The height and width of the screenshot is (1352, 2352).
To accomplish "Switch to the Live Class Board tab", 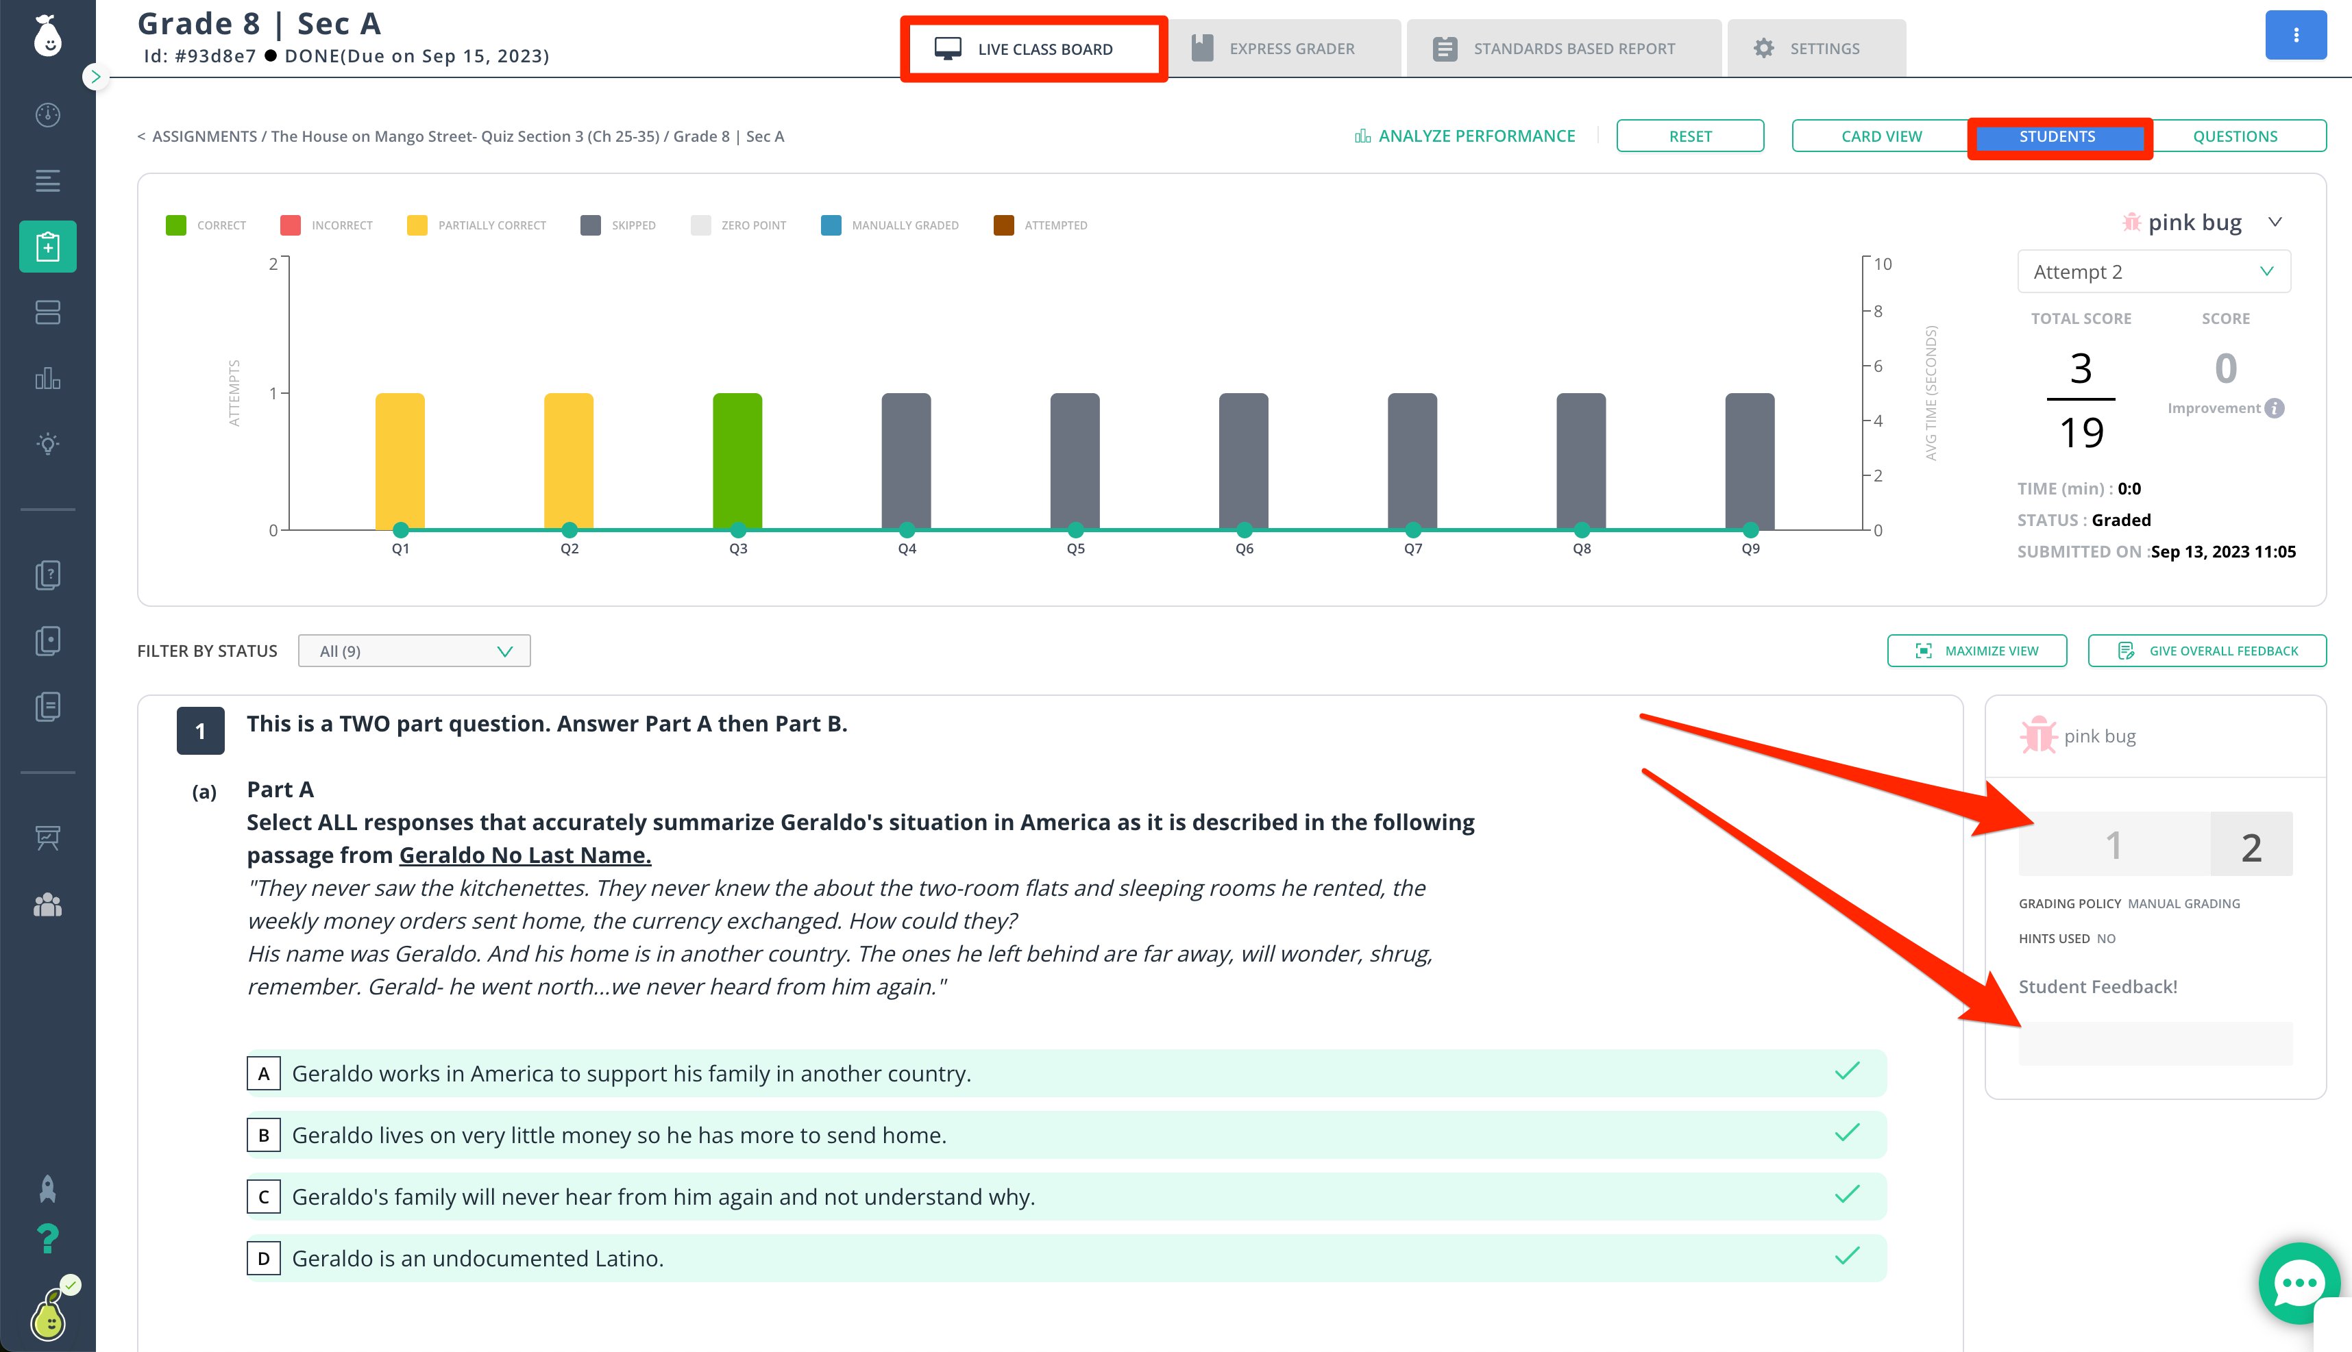I will click(x=1034, y=49).
